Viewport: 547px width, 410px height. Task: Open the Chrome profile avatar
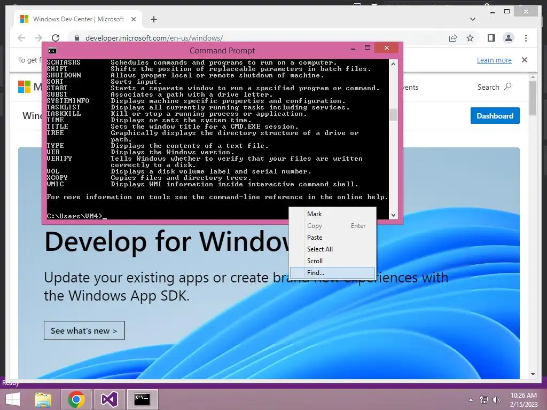point(509,38)
